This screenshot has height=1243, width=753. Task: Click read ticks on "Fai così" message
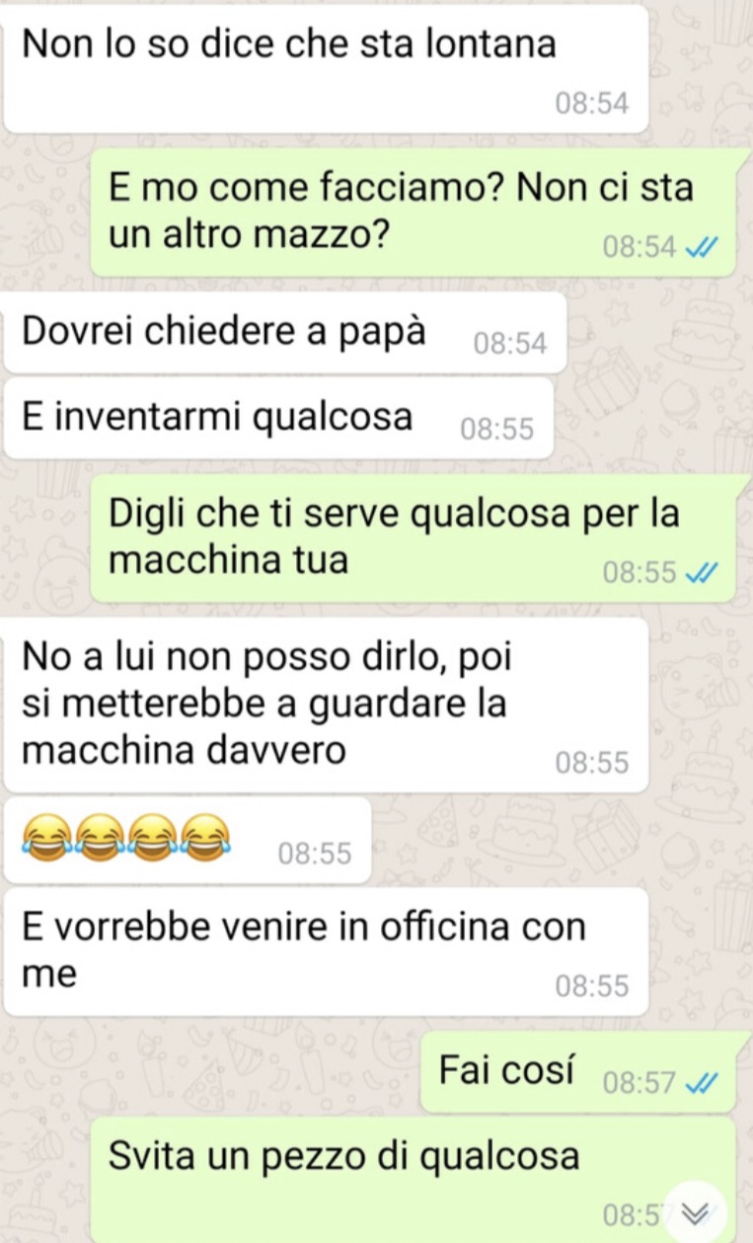click(x=695, y=1084)
